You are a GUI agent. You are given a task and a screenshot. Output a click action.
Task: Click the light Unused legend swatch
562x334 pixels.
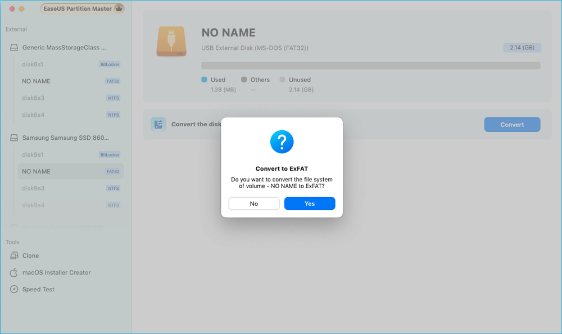[x=283, y=80]
